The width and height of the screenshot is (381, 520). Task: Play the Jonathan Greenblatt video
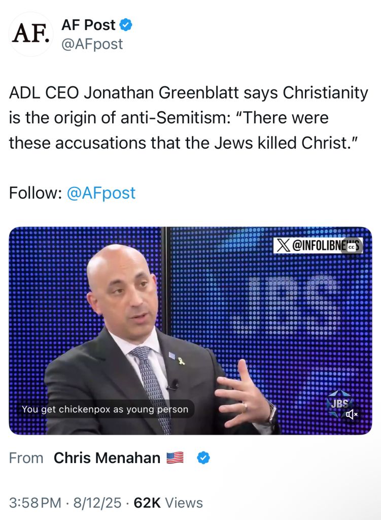point(190,331)
